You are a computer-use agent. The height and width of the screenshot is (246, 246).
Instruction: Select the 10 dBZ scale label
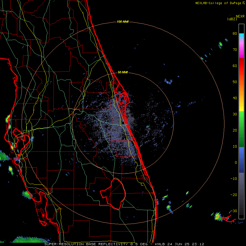coord(235,147)
